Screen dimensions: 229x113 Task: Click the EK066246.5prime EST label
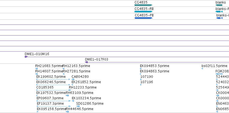(x=51, y=82)
